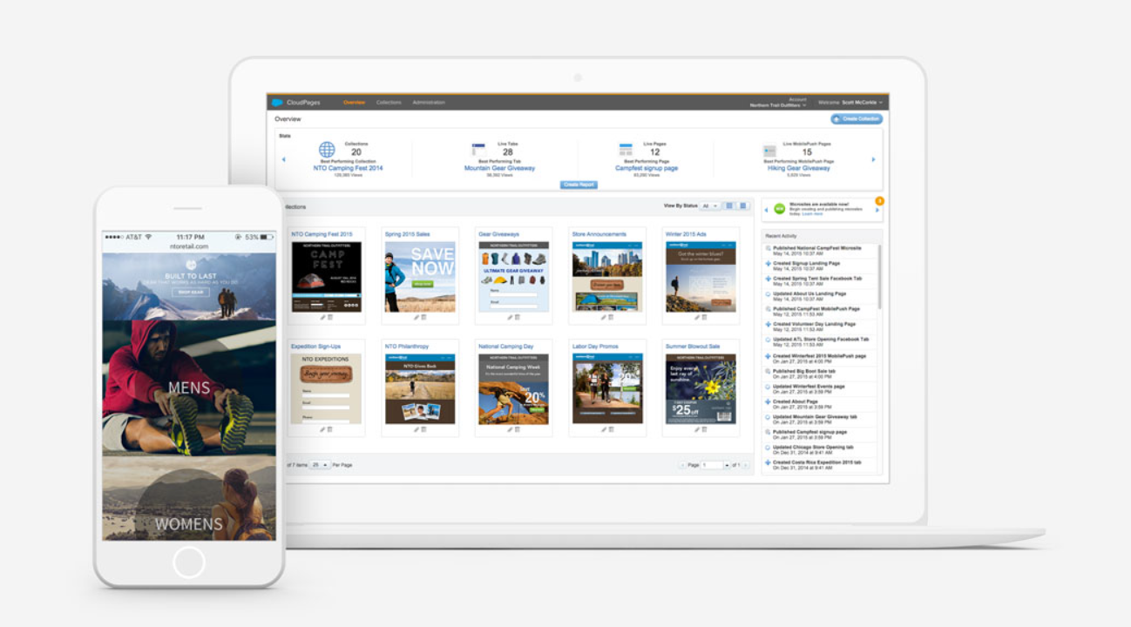Switch collections to list view

pos(743,206)
